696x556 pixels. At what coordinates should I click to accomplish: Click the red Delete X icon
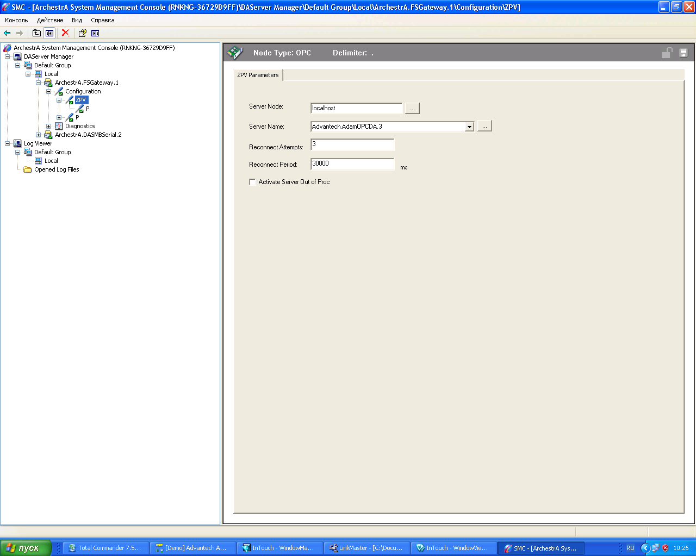click(x=65, y=33)
